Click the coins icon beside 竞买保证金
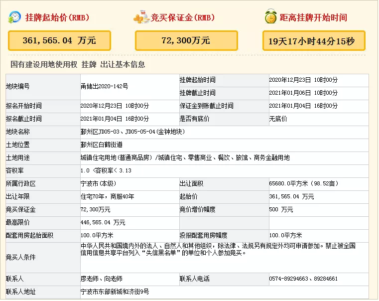Image resolution: width=379 pixels, height=301 pixels. click(x=141, y=17)
